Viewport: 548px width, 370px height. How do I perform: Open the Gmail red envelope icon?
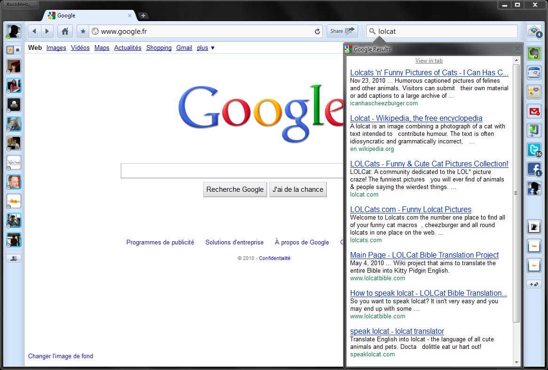(x=534, y=111)
